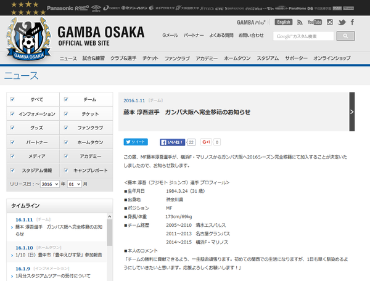Open 試合&練習 navigation item
The height and width of the screenshot is (281, 370).
point(94,58)
